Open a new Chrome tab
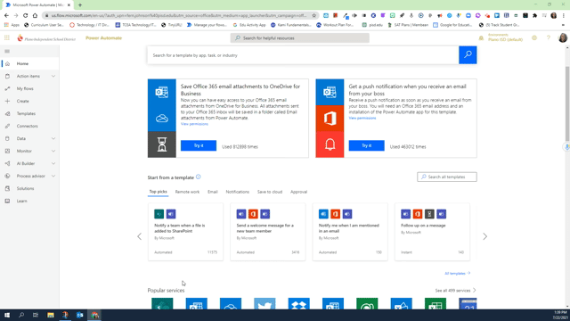This screenshot has height=321, width=570. [80, 5]
